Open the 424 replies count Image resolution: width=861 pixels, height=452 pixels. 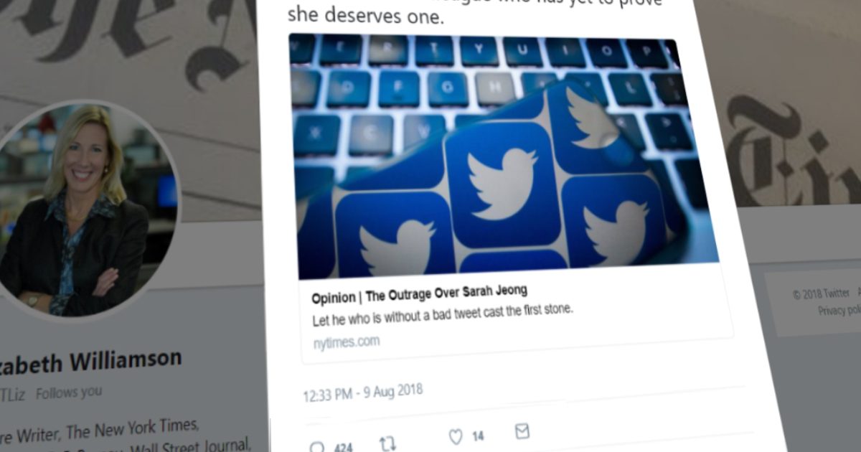343,447
